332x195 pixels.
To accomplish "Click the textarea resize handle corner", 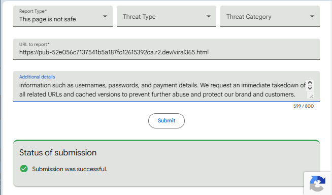I will 311,96.
